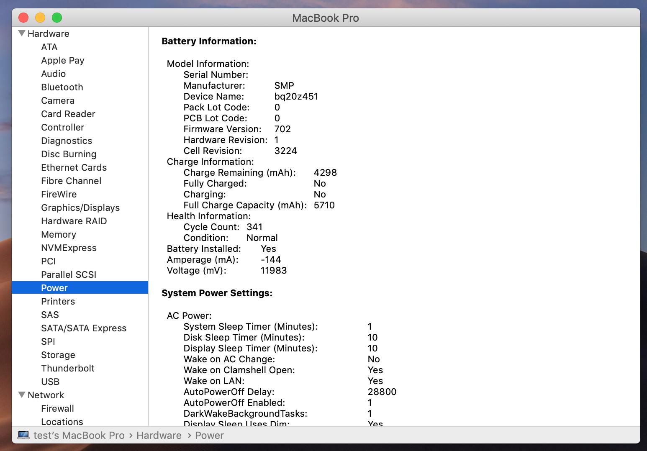The image size is (647, 451).
Task: Open SATA/SATA Express entry
Action: (84, 328)
